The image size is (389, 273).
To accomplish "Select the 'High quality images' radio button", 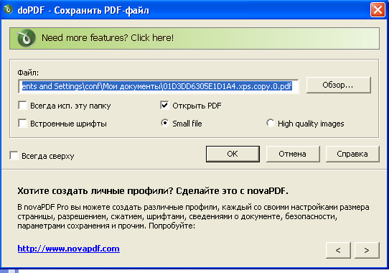I will coord(270,123).
